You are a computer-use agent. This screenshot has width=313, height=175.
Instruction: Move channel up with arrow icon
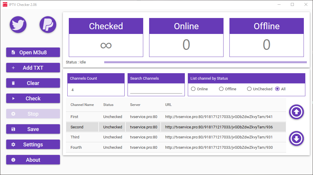[x=296, y=112]
